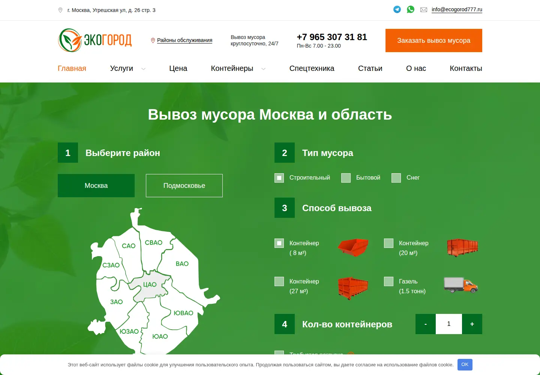Call the +7 965 307 31 81 phone number
Screen dimensions: 540x375
(x=332, y=37)
